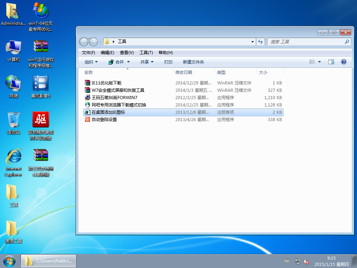Screen dimensions: 357x268
Task: Click the explorer help icon
Action: (x=343, y=62)
